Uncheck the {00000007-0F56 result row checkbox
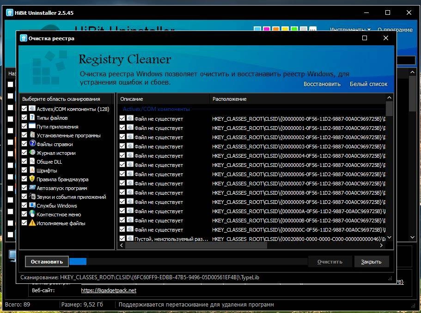 122,183
